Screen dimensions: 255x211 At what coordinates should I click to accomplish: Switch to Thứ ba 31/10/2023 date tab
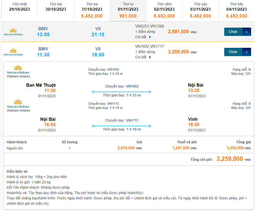click(x=92, y=10)
